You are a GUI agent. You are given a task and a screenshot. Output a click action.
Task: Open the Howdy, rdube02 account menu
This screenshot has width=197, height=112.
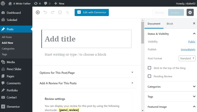click(186, 3)
